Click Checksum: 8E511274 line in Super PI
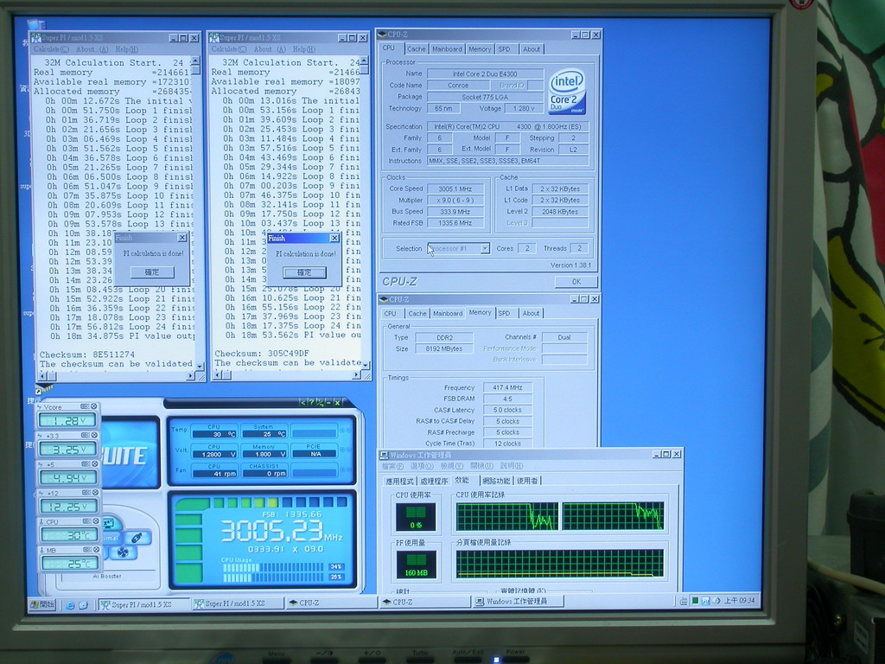This screenshot has width=885, height=664. tap(87, 354)
